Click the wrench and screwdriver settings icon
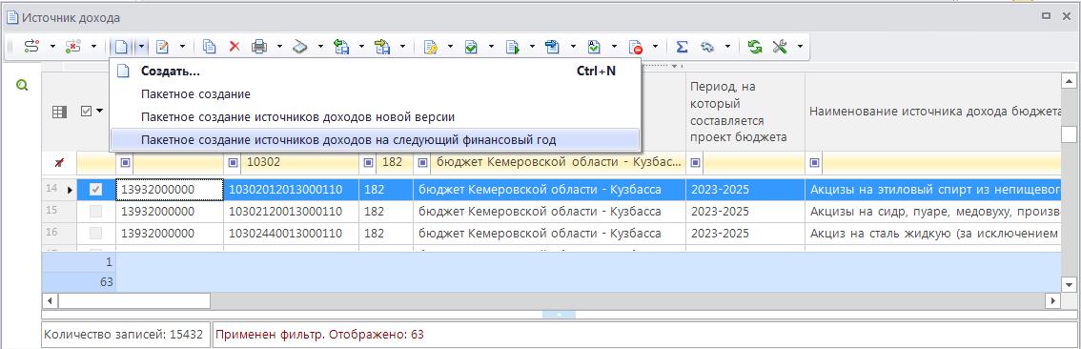Screen dimensions: 1081x349 tap(780, 47)
